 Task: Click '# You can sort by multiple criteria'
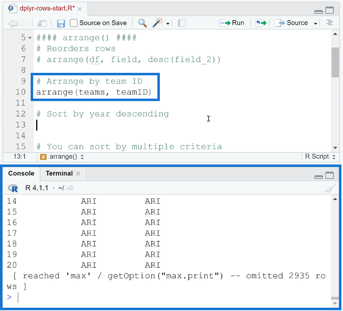coord(129,147)
